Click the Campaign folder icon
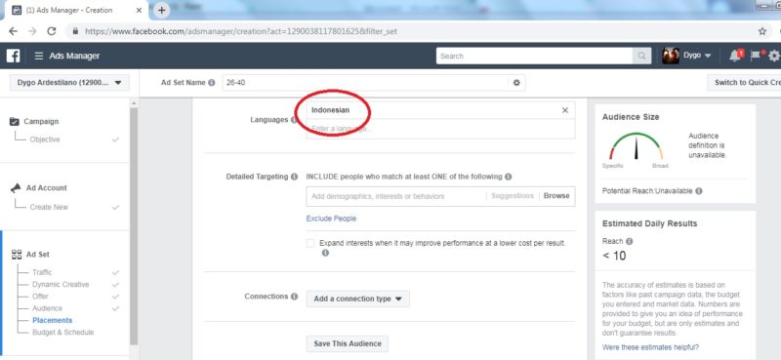 [15, 122]
